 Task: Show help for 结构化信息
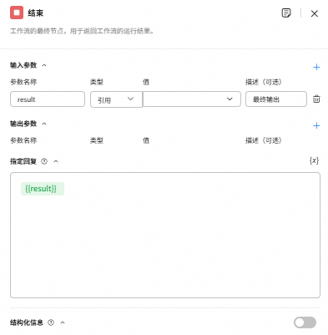[51, 322]
